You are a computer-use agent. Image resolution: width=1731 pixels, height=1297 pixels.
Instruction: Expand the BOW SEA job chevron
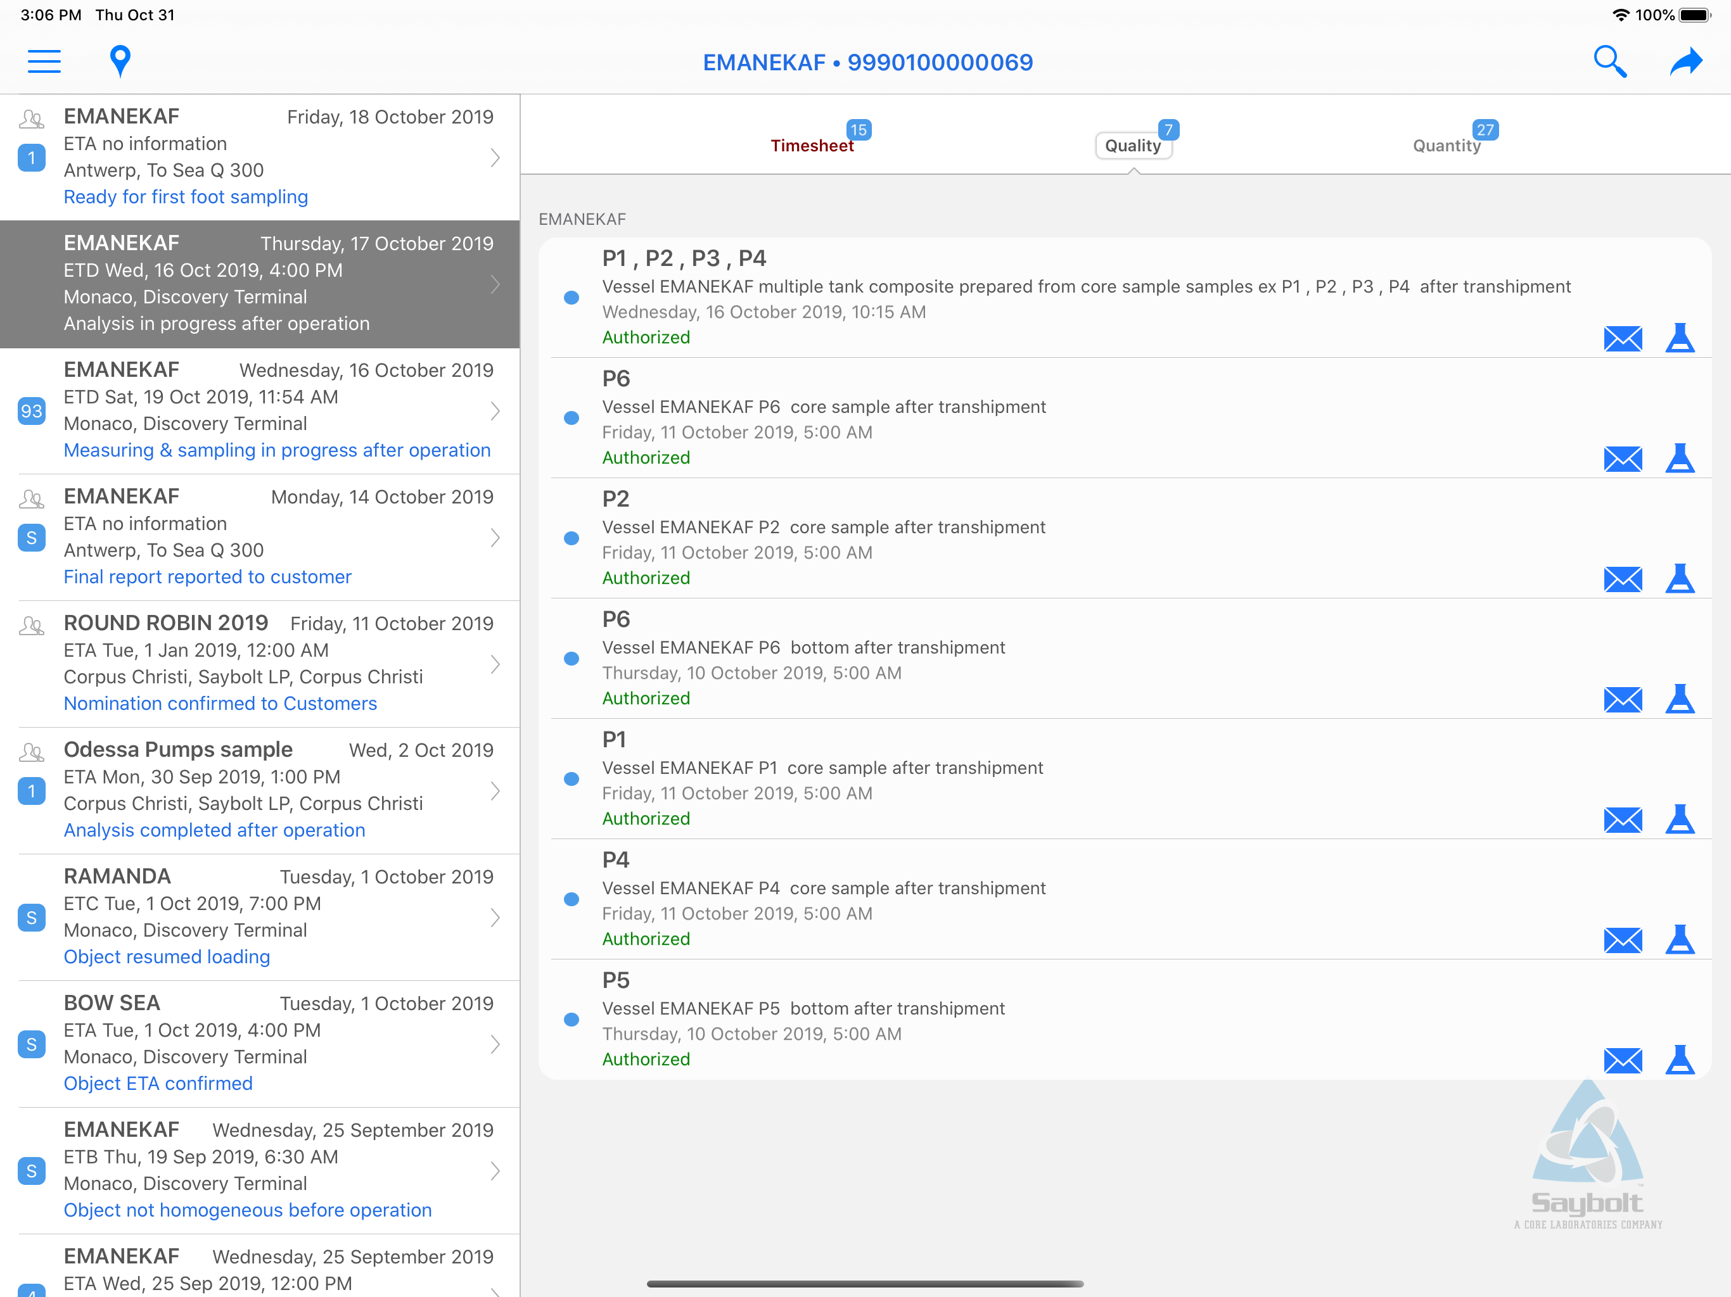(495, 1045)
